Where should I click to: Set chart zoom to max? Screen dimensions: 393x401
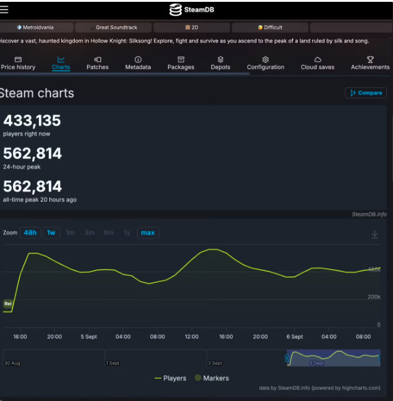[148, 233]
